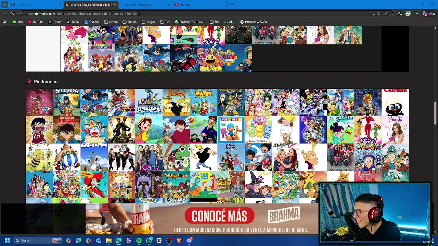Select the Calimero thumbnail
The image size is (438, 246).
[x=395, y=102]
